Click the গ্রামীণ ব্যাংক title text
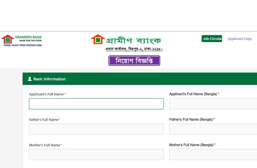 coord(134,40)
